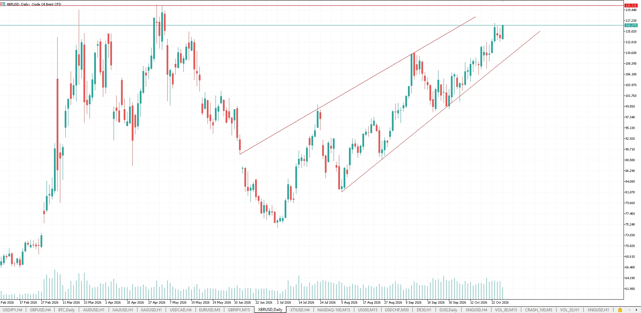Viewport: 641px width, 313px height.
Task: Switch to the XTIUSD,H4 tab
Action: pyautogui.click(x=300, y=310)
